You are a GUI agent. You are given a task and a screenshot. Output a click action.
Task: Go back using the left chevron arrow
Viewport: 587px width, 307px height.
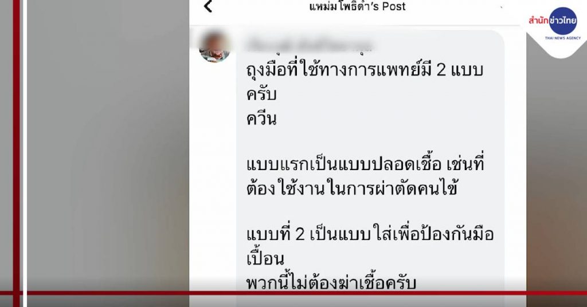click(x=208, y=6)
